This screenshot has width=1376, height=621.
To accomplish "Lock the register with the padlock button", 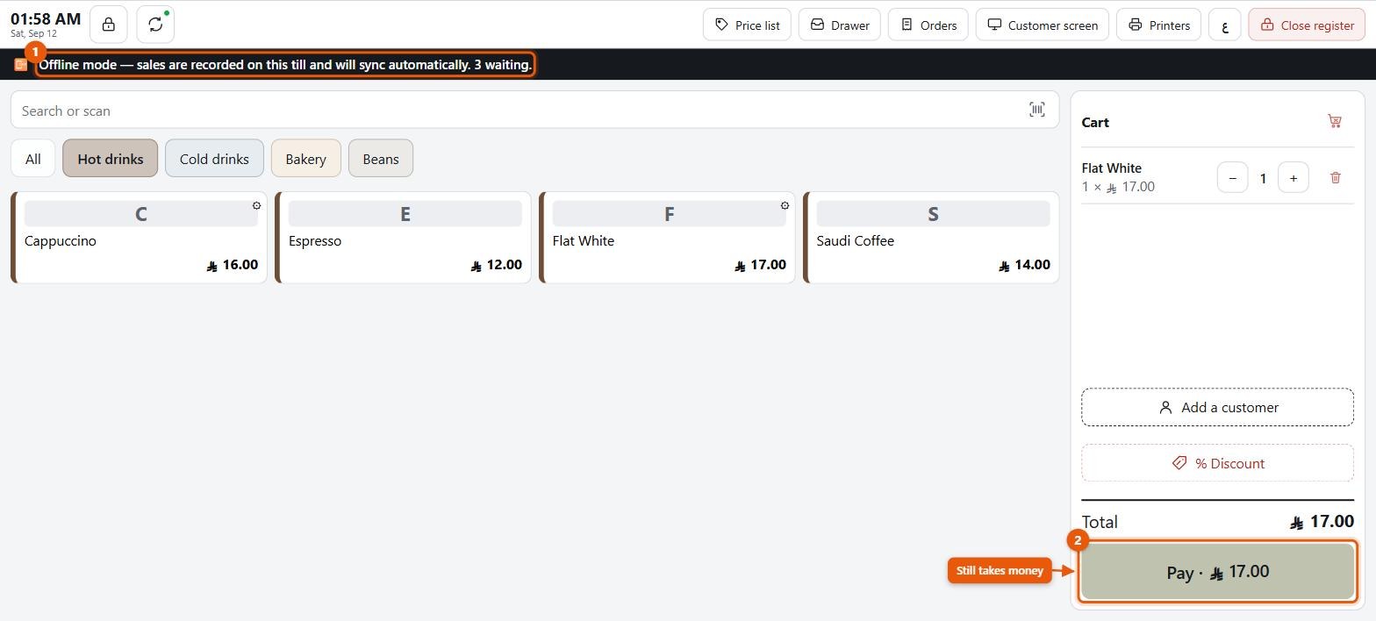I will [108, 25].
